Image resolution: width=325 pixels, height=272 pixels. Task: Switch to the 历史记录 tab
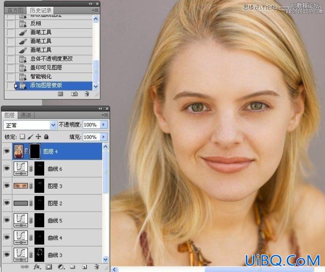(41, 10)
